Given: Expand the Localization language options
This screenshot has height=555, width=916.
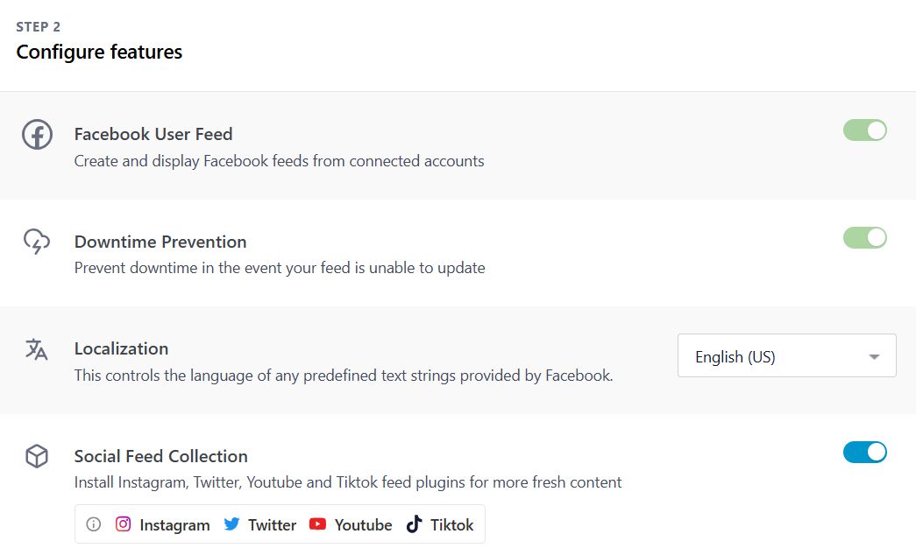Looking at the screenshot, I should [785, 355].
